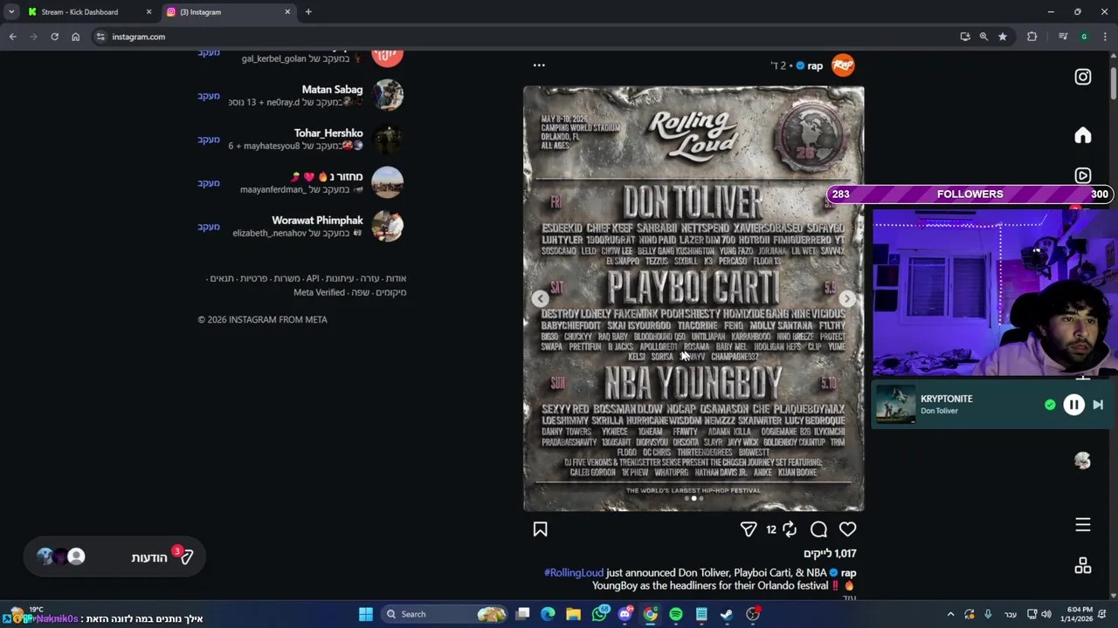The height and width of the screenshot is (628, 1118).
Task: Pause the KRYPTONITE track in overlay
Action: point(1073,405)
